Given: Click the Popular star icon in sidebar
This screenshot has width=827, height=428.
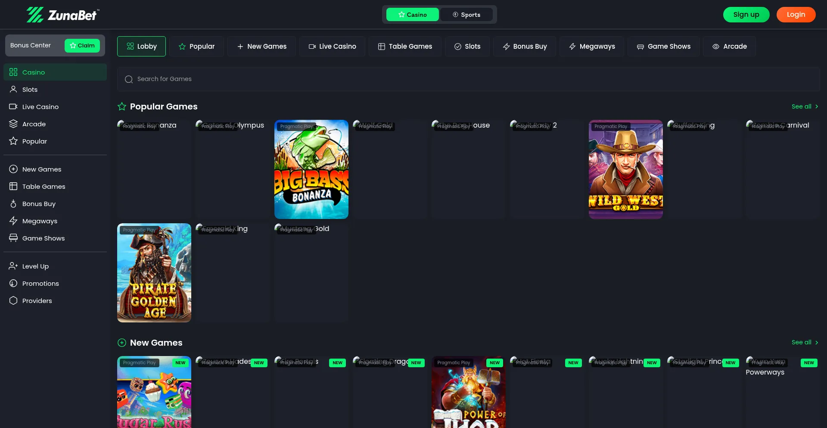Looking at the screenshot, I should [x=13, y=141].
